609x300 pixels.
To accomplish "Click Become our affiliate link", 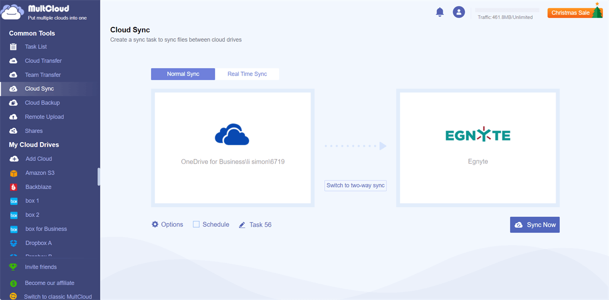I will (x=50, y=283).
